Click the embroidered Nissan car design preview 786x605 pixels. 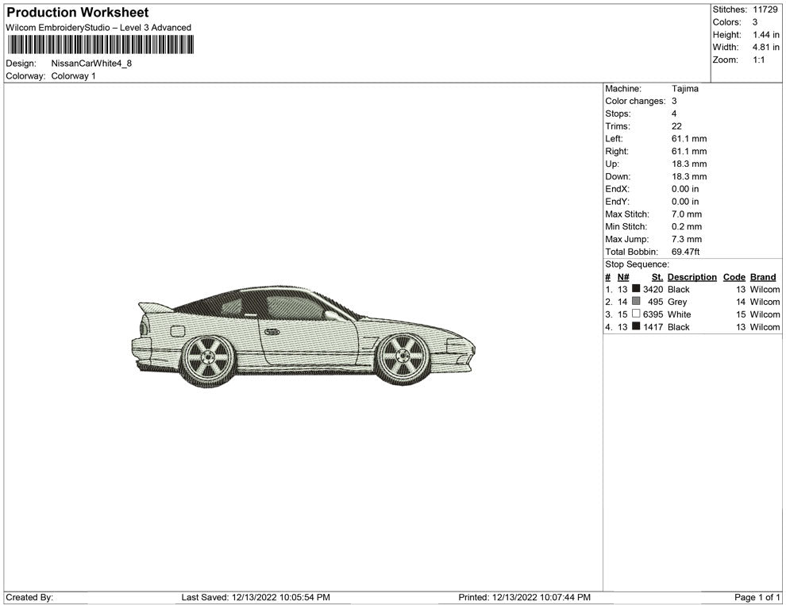[303, 337]
